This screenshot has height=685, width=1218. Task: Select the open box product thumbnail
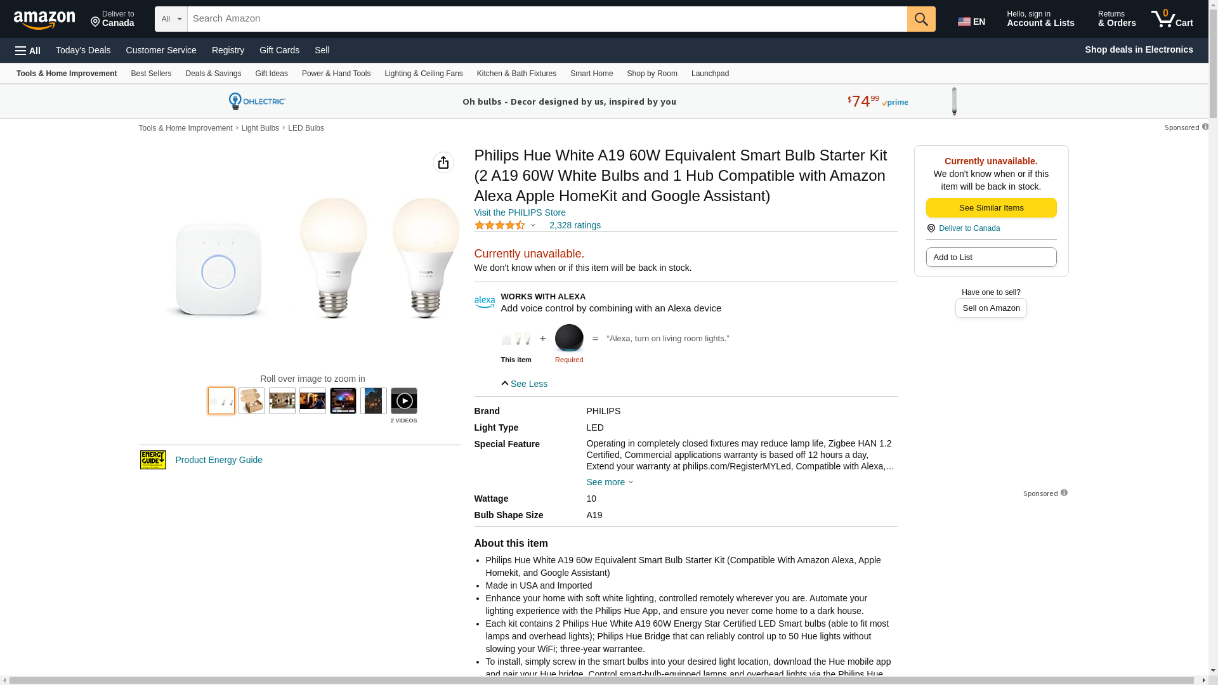[x=251, y=401]
